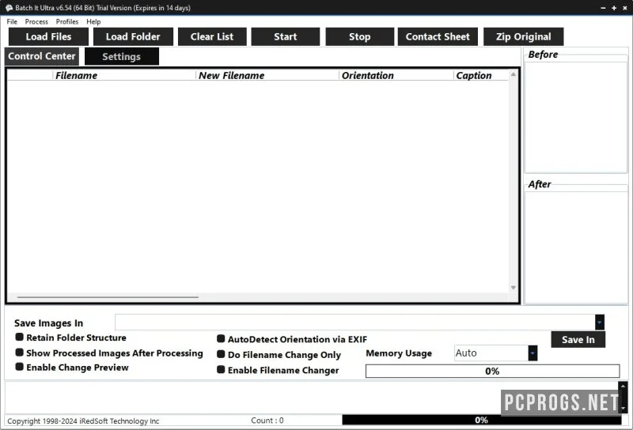The width and height of the screenshot is (633, 430).
Task: Close the Batch It Ultra window
Action: [624, 8]
